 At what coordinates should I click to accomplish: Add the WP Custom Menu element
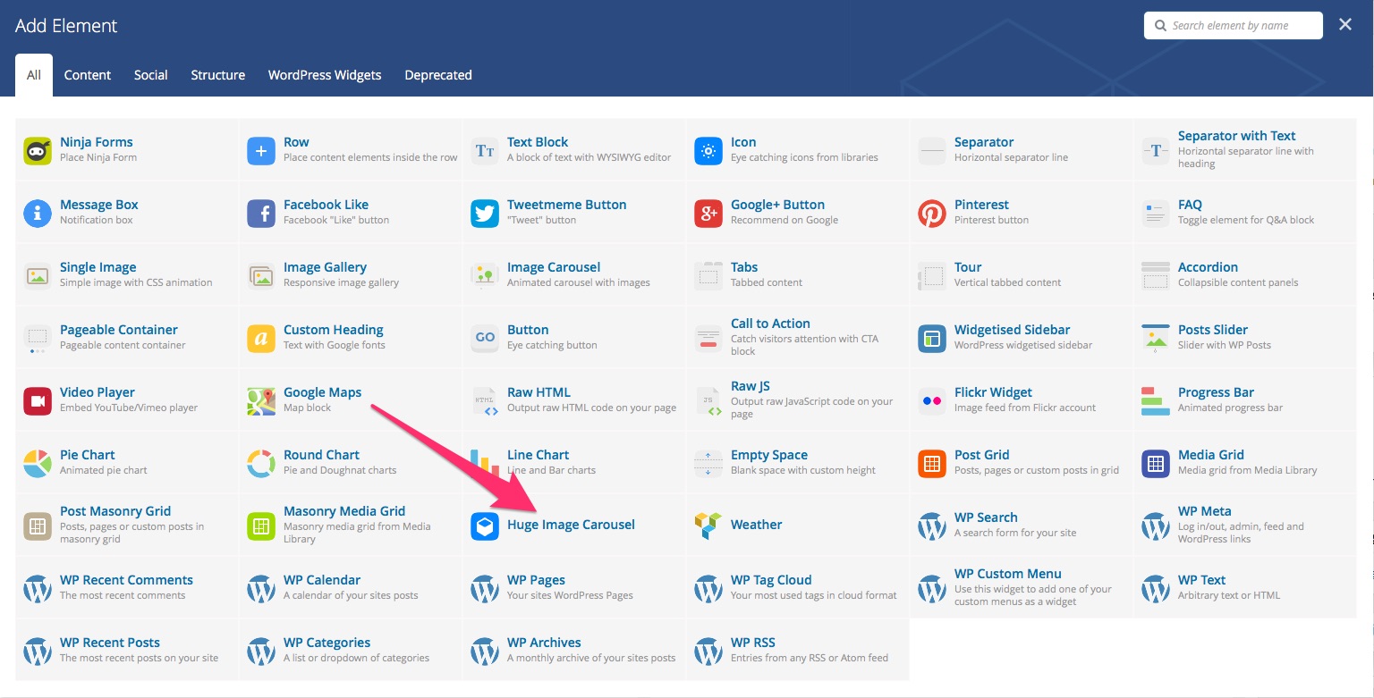pyautogui.click(x=1022, y=588)
